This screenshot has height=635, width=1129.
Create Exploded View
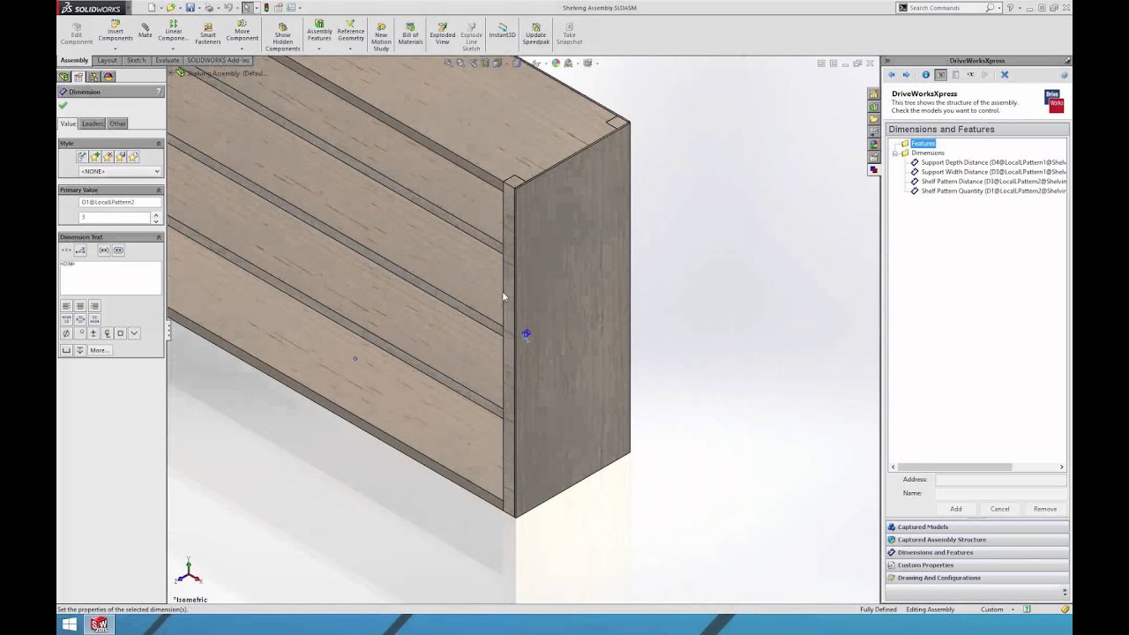tap(442, 34)
